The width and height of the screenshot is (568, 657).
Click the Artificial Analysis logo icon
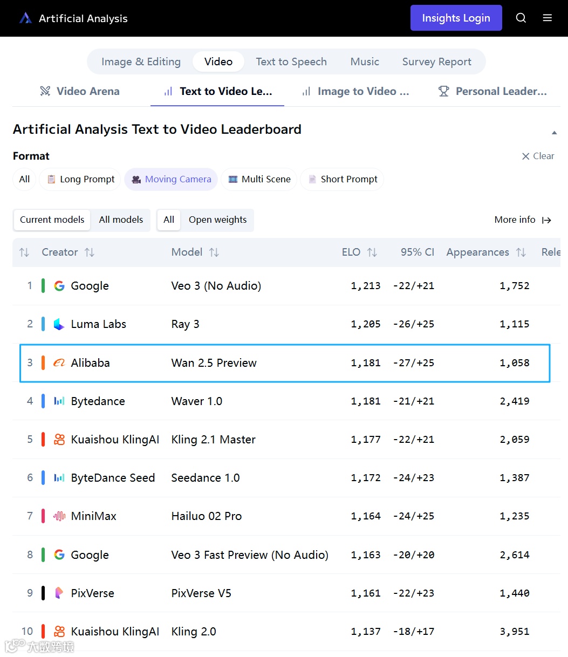[25, 18]
